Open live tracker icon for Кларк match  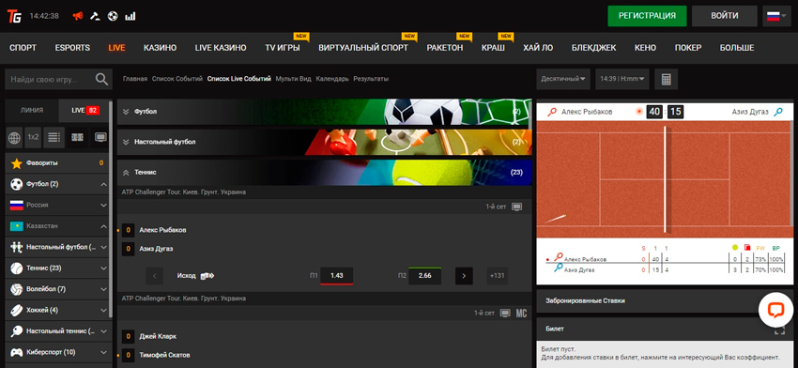click(x=505, y=313)
